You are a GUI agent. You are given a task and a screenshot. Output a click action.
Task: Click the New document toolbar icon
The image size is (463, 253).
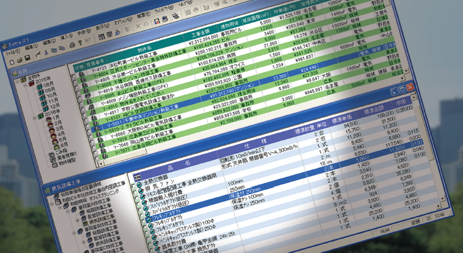[12, 62]
